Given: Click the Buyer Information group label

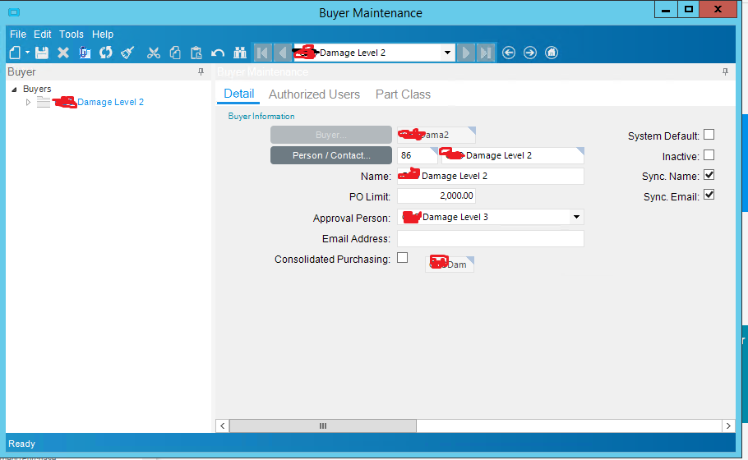Looking at the screenshot, I should click(x=261, y=117).
